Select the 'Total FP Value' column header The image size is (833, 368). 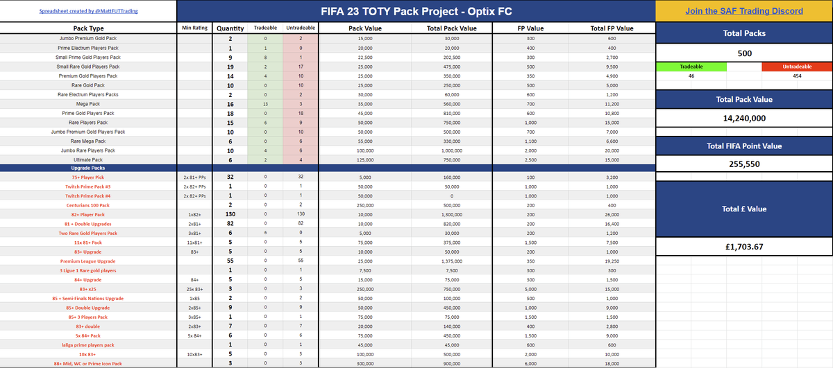pyautogui.click(x=612, y=28)
